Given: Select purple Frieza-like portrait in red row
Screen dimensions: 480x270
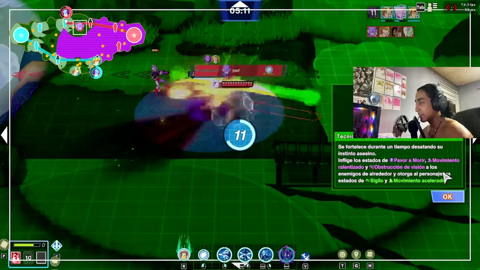Looking at the screenshot, I should (372, 31).
